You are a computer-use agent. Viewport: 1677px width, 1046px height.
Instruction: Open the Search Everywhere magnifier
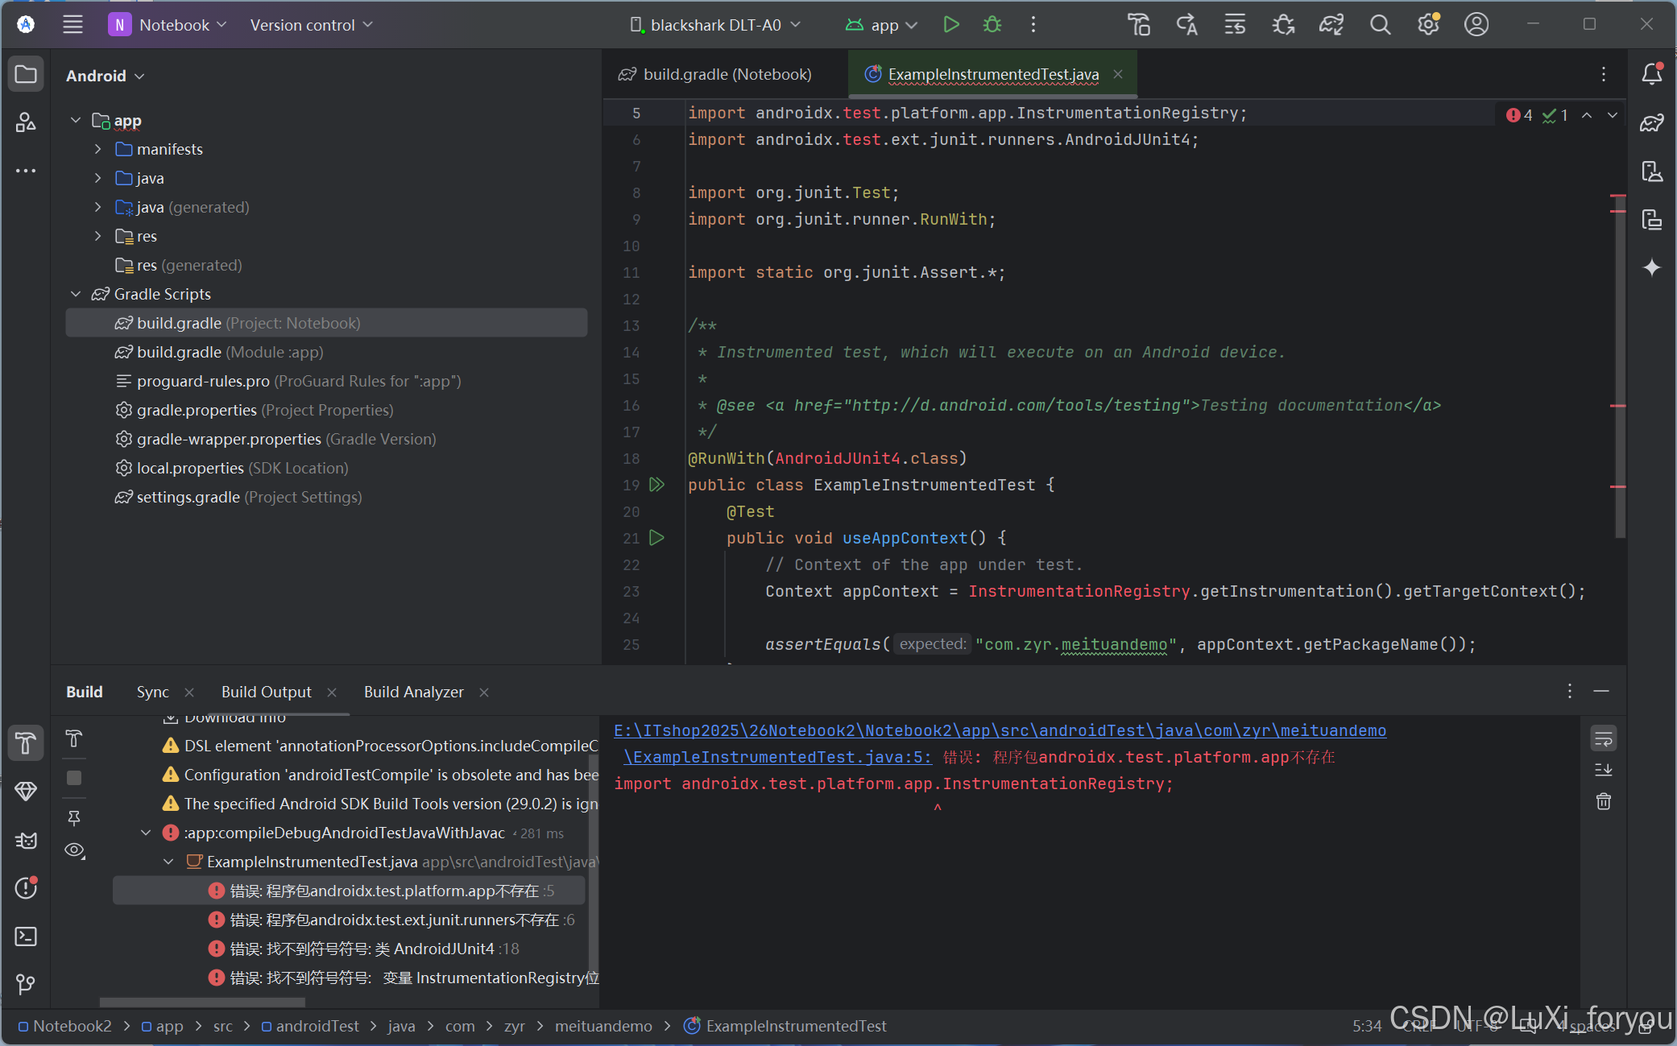[x=1380, y=25]
